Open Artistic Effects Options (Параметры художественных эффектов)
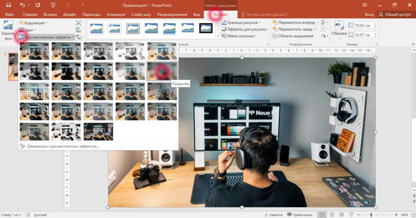 [63, 146]
